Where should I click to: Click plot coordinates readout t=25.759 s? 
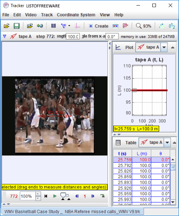pyautogui.click(x=136, y=129)
